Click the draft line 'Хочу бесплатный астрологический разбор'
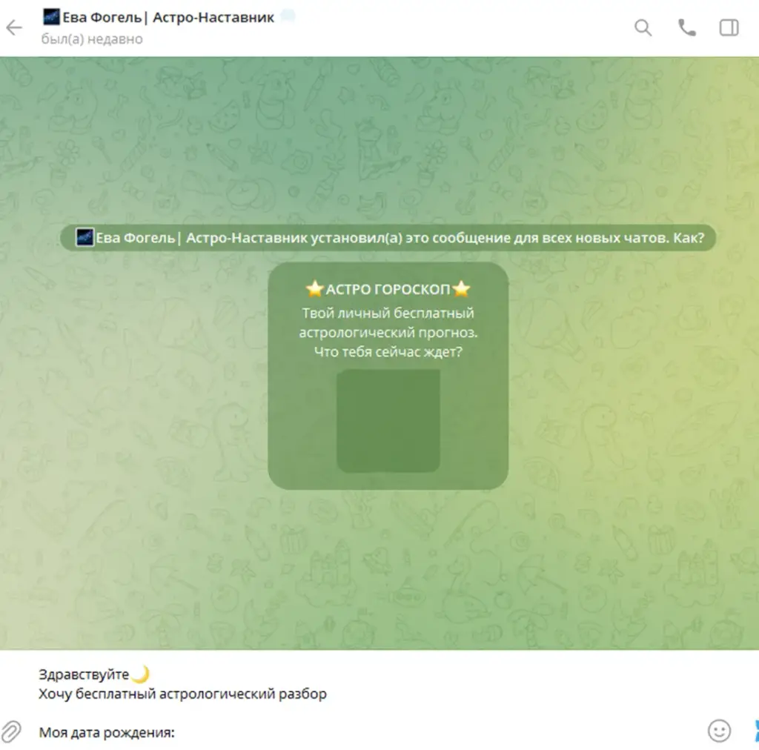759x750 pixels. pos(182,694)
